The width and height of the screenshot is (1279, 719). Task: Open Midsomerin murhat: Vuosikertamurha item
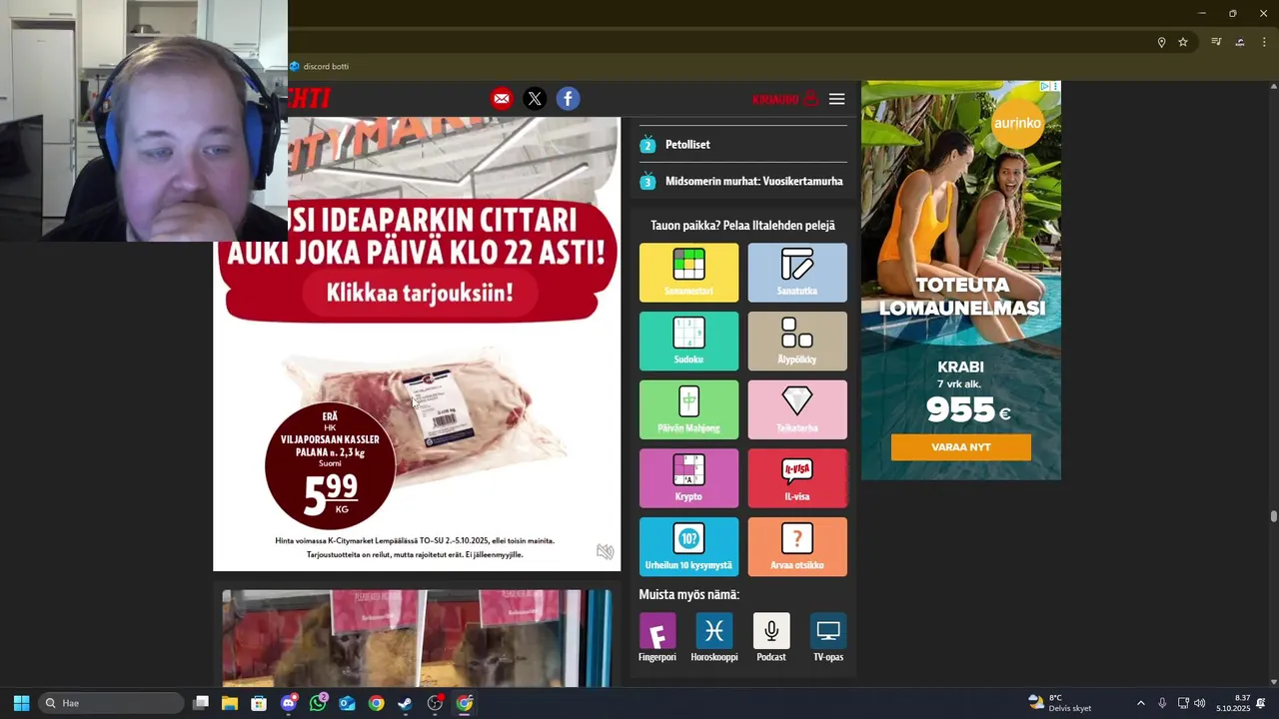point(743,182)
